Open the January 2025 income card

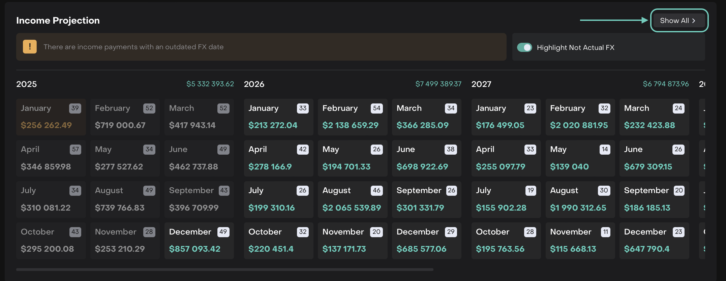click(51, 117)
